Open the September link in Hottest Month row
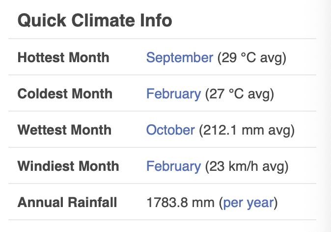 [180, 58]
